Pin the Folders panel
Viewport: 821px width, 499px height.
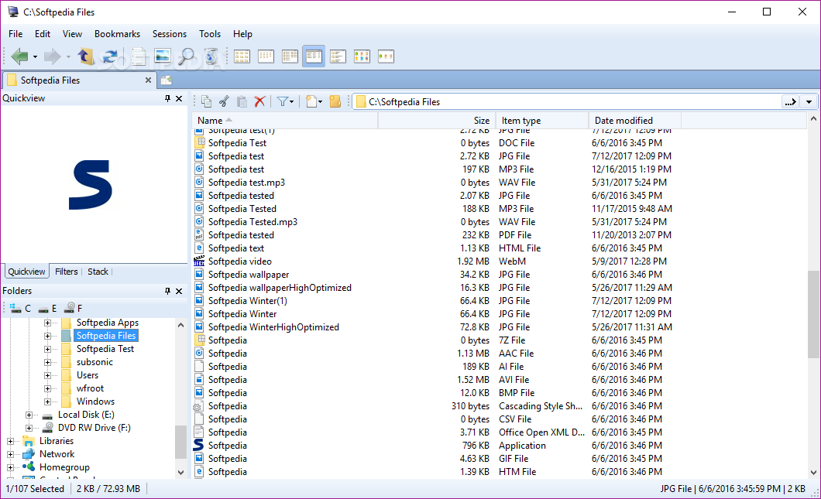pyautogui.click(x=167, y=291)
